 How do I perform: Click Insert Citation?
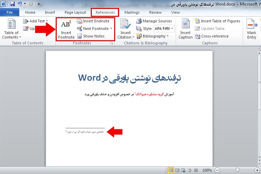[x=126, y=29]
